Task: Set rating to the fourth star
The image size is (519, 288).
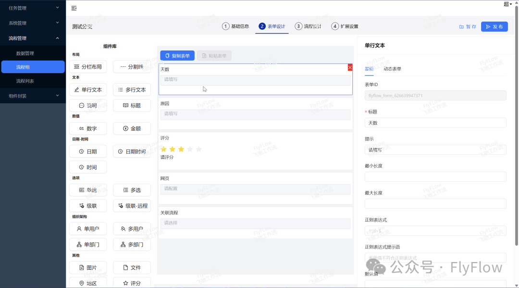Action: (x=190, y=149)
